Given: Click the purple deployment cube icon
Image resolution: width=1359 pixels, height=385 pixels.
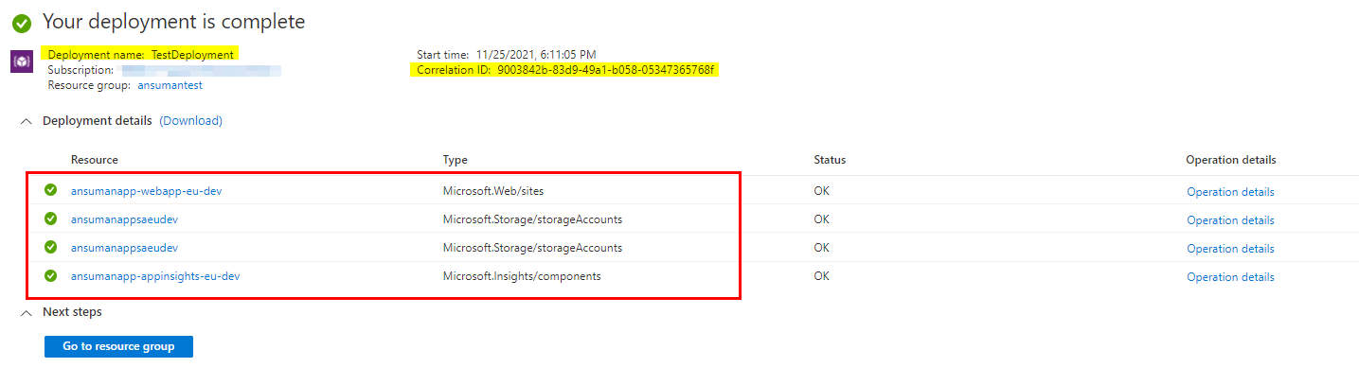Looking at the screenshot, I should click(22, 61).
